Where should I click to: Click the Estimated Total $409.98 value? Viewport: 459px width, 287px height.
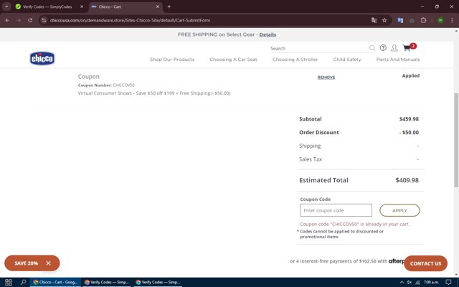coord(407,180)
